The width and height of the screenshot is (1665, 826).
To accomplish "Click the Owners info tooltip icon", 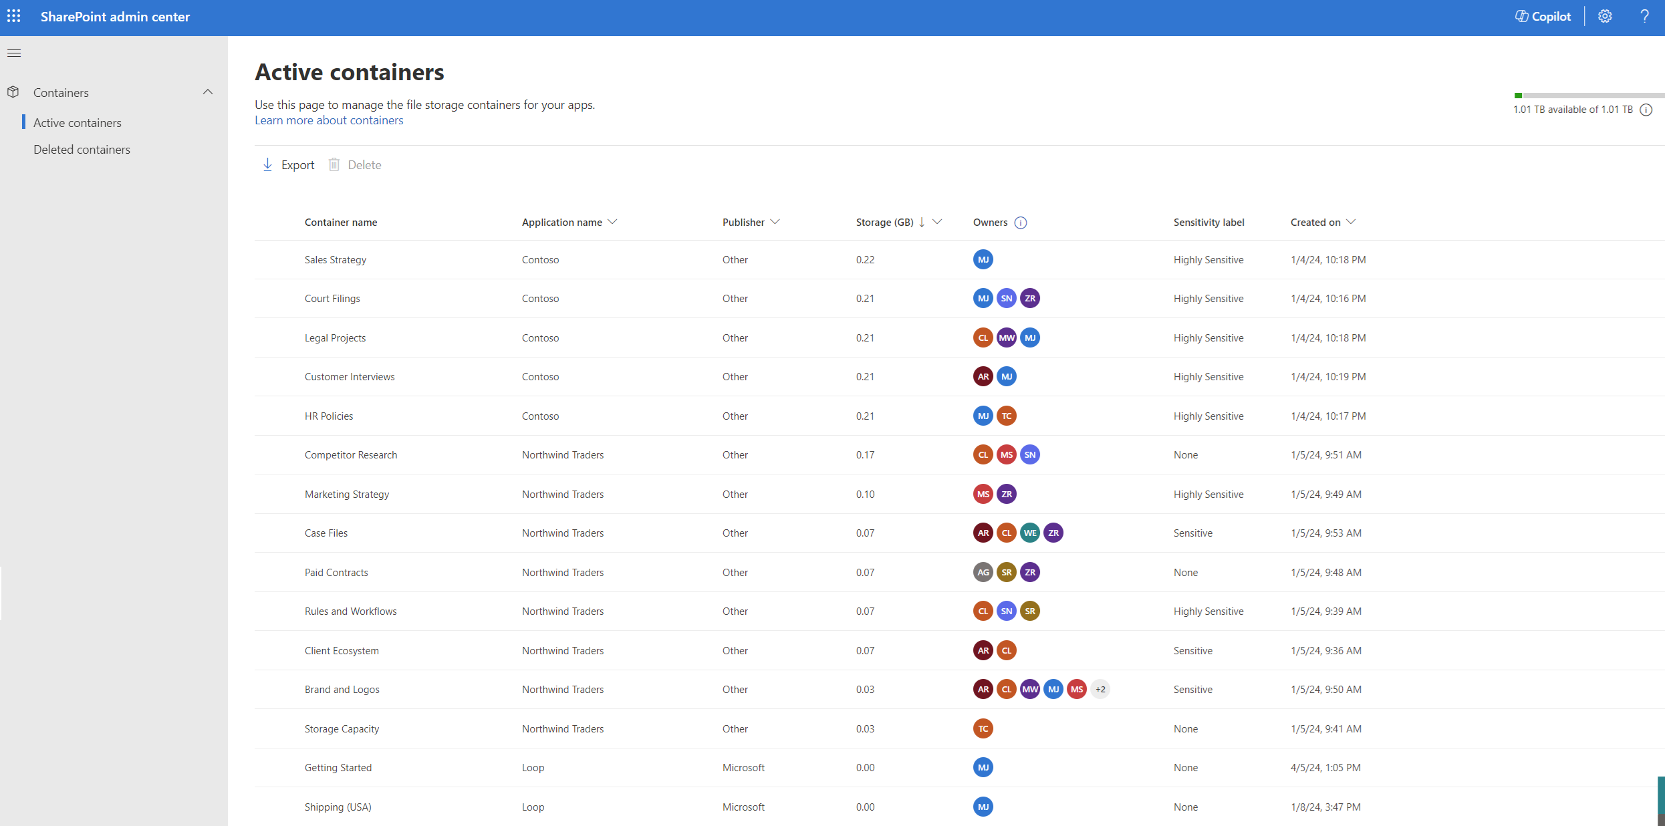I will pos(1021,222).
